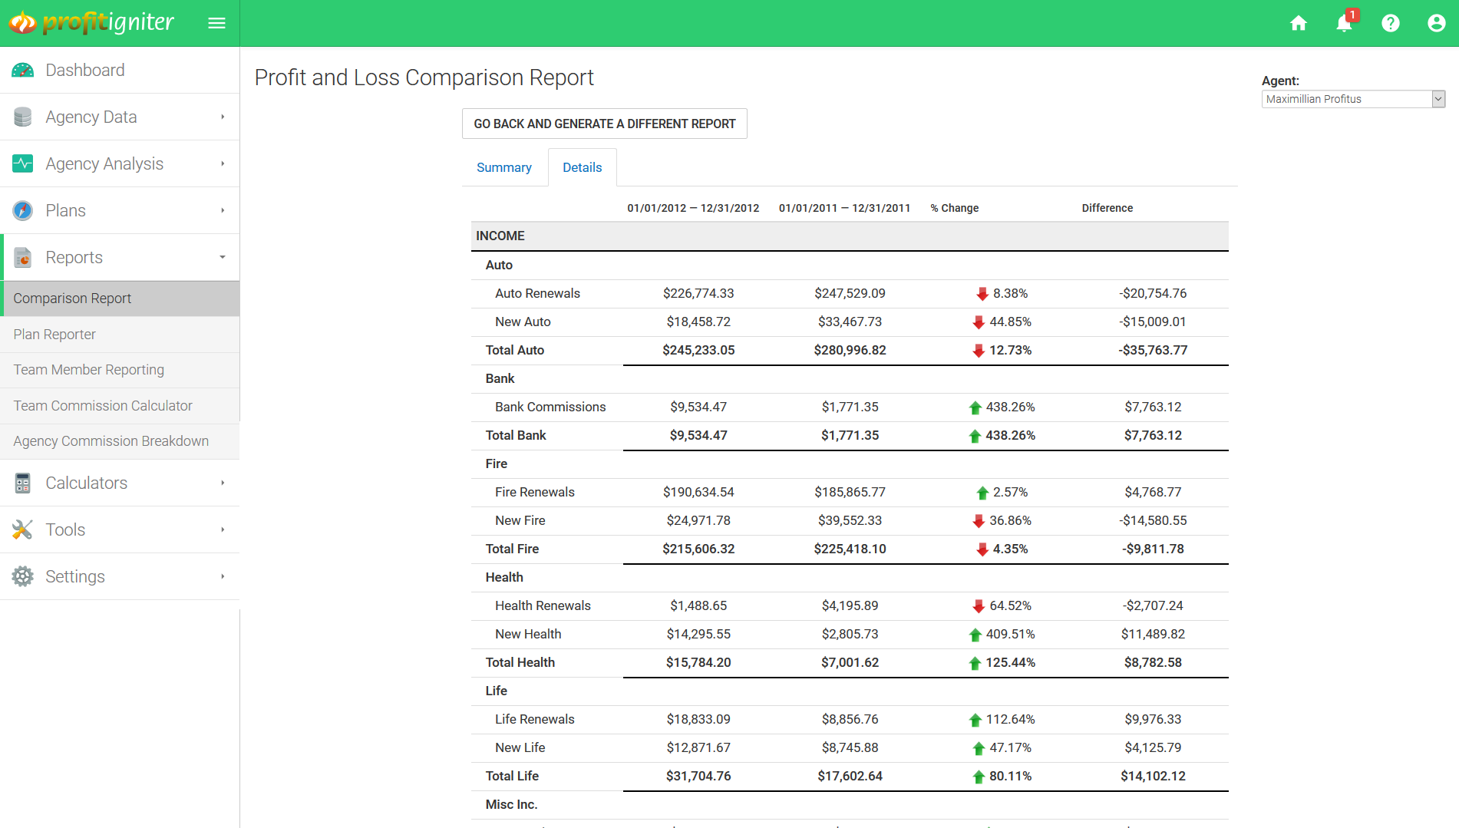Collapse the Reports menu section
Viewport: 1459px width, 828px height.
coord(223,257)
